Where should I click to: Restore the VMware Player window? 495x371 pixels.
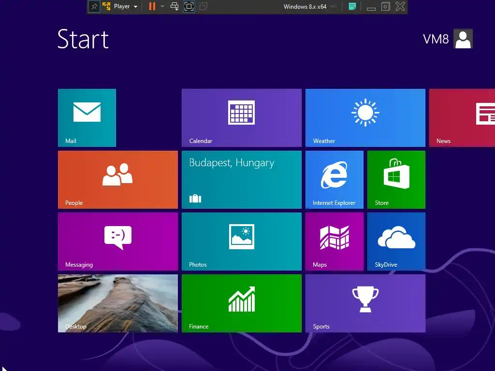click(x=385, y=6)
